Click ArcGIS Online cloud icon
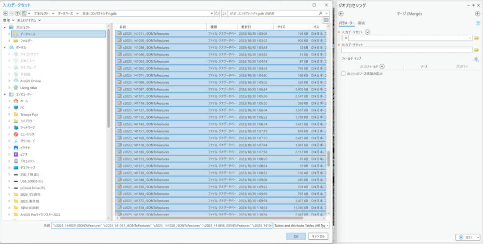Screen dimensions: 483x244 (16, 81)
